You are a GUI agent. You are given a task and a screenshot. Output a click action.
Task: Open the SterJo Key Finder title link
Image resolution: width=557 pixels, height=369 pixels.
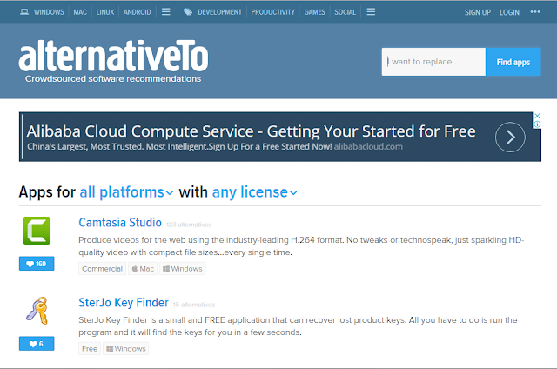[x=124, y=303]
